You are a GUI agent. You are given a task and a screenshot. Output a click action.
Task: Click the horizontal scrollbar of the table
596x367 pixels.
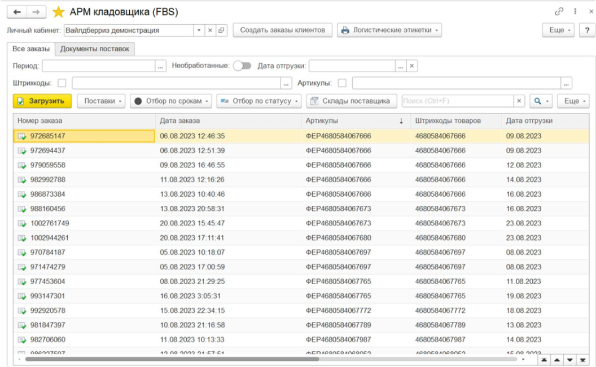(x=169, y=359)
